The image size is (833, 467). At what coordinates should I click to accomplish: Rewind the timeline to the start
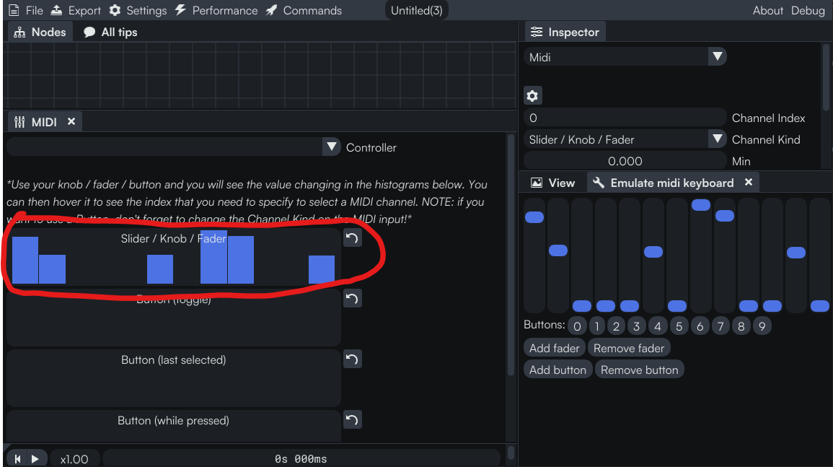tap(17, 459)
